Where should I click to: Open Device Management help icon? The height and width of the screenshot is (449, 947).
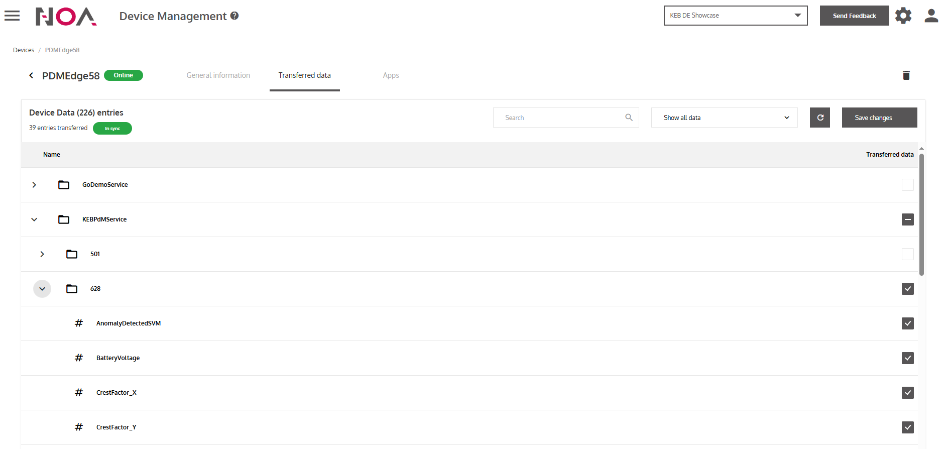[234, 16]
